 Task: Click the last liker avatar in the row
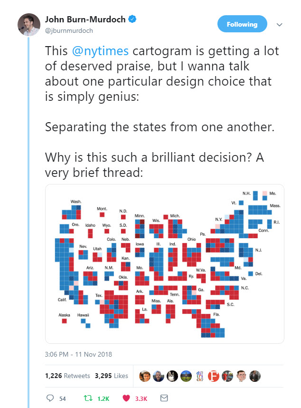(255, 376)
